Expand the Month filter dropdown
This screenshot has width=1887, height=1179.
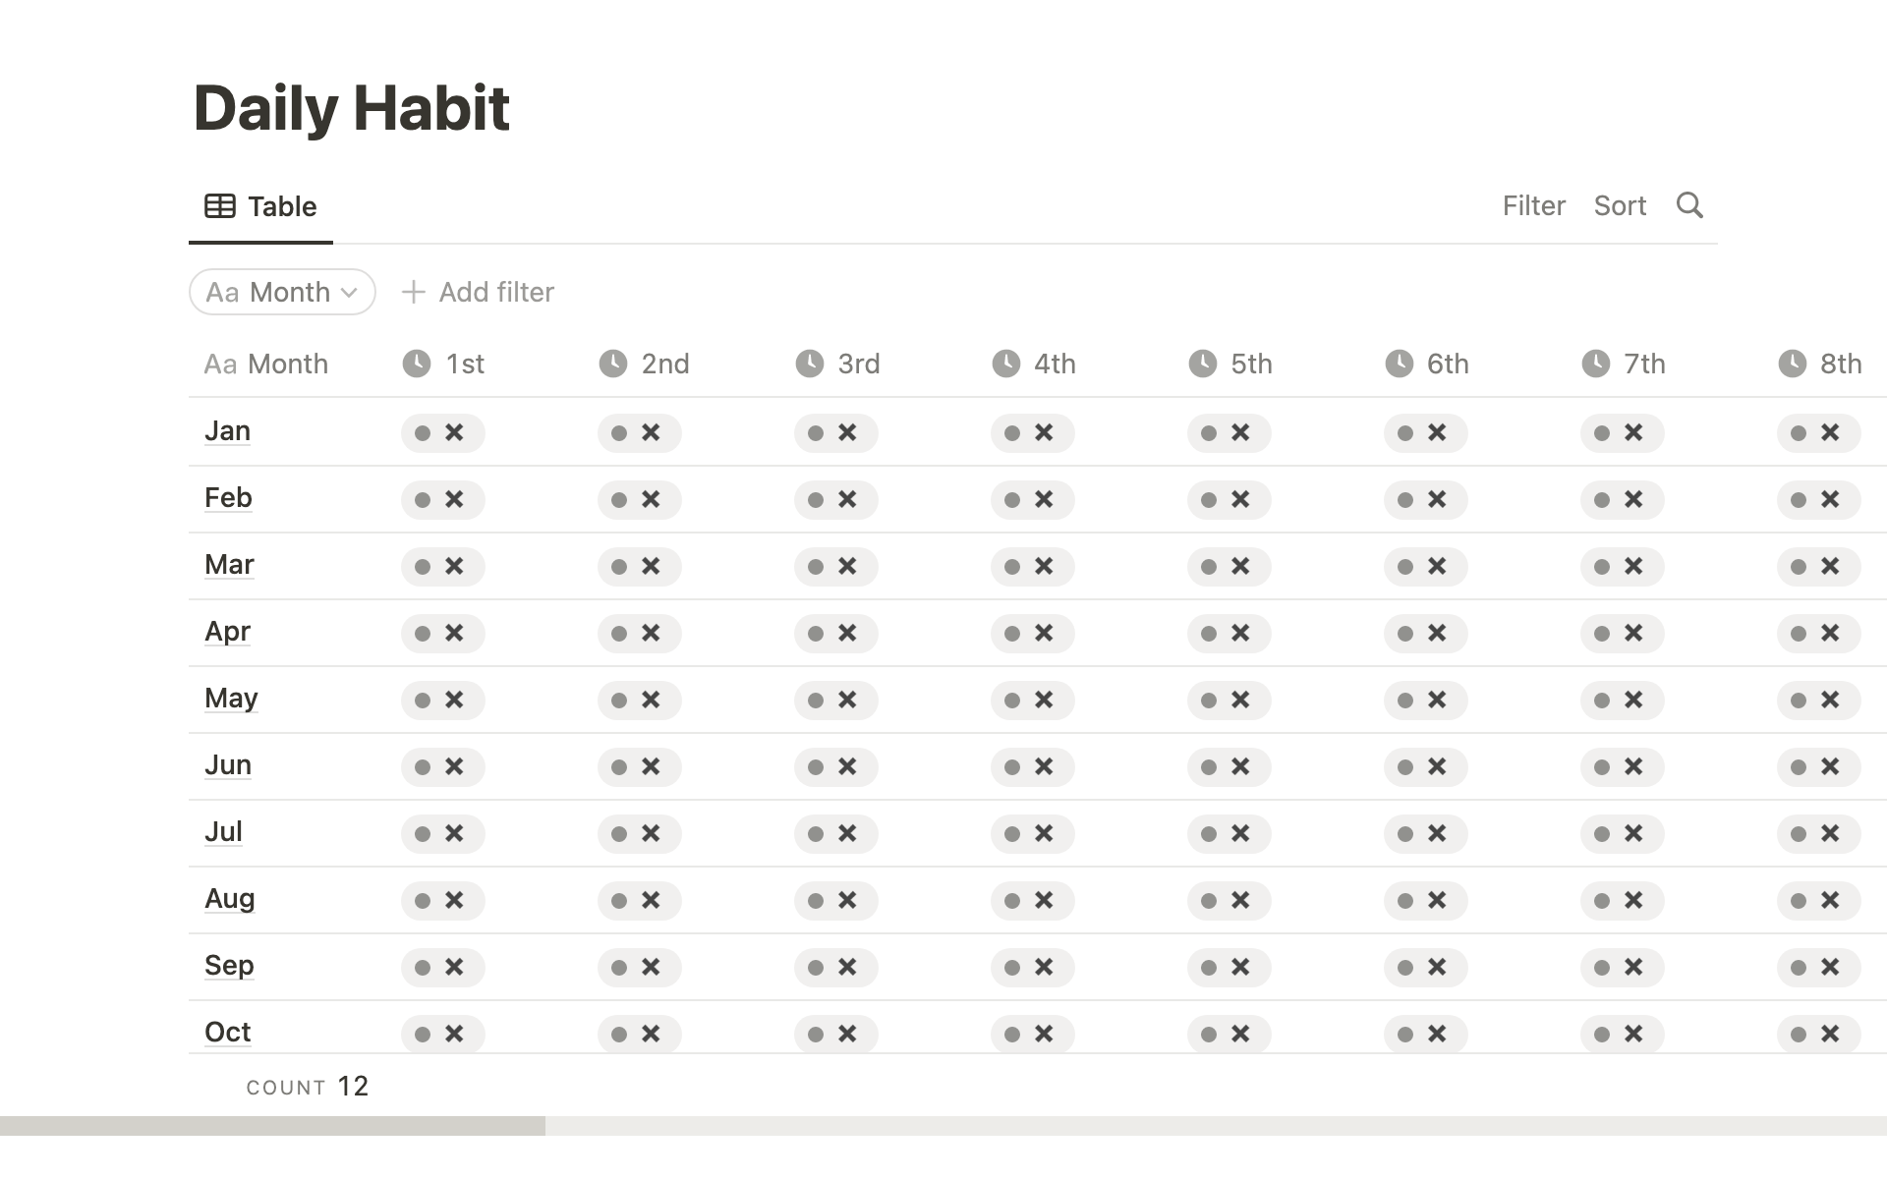(283, 291)
